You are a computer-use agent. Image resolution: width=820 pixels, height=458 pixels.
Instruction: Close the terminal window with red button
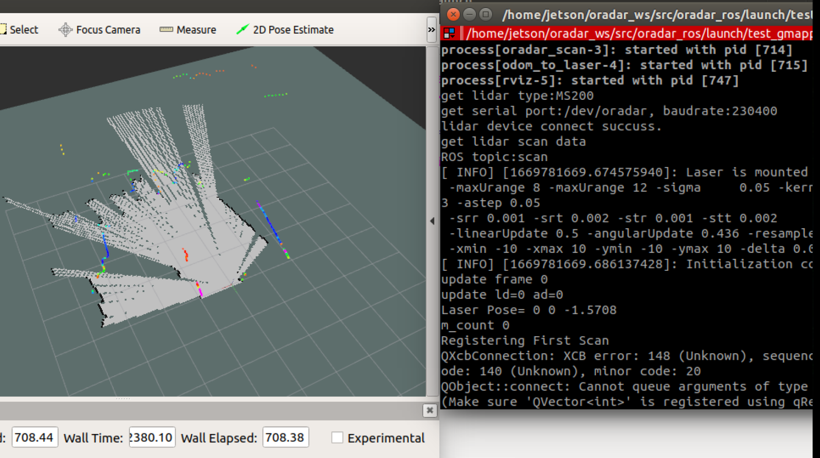click(x=453, y=14)
